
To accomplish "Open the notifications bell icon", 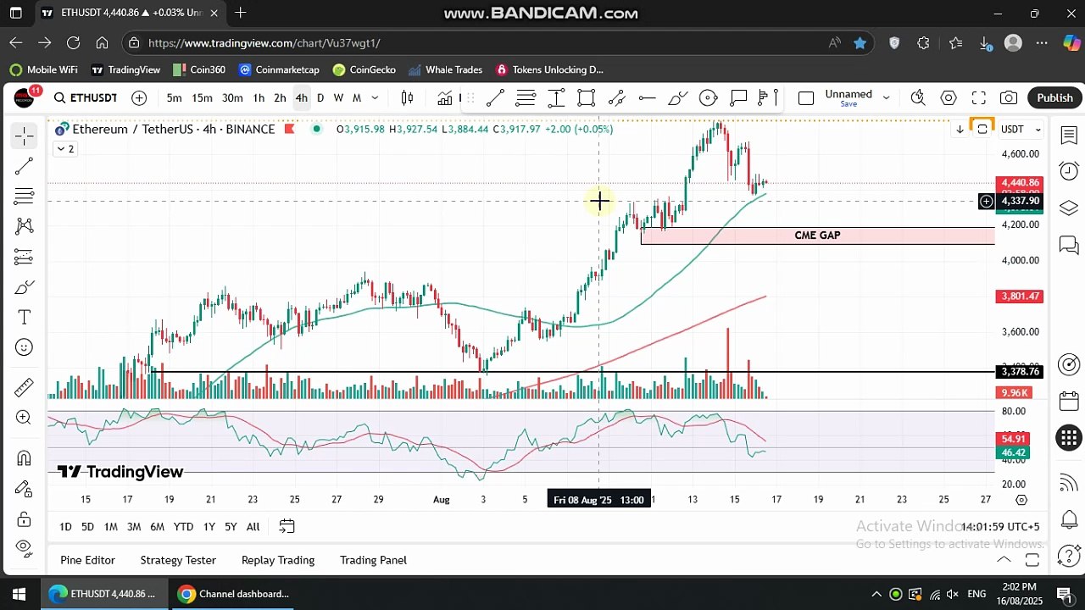I will [x=1069, y=519].
